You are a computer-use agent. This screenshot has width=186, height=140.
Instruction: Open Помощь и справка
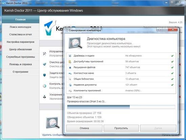20,64
